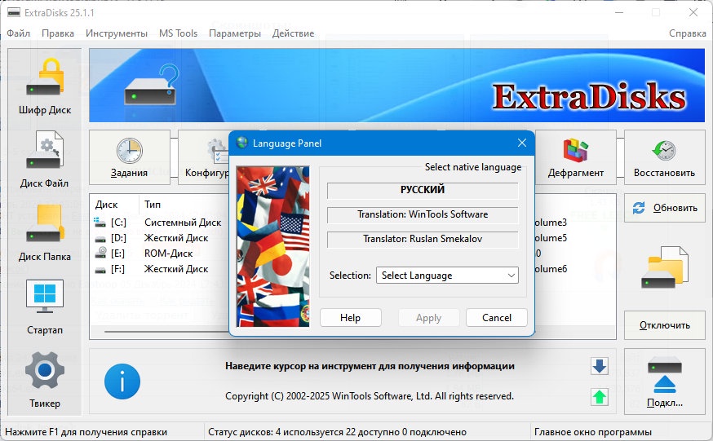The image size is (713, 441).
Task: Launch the Стартап startup manager icon
Action: 45,306
